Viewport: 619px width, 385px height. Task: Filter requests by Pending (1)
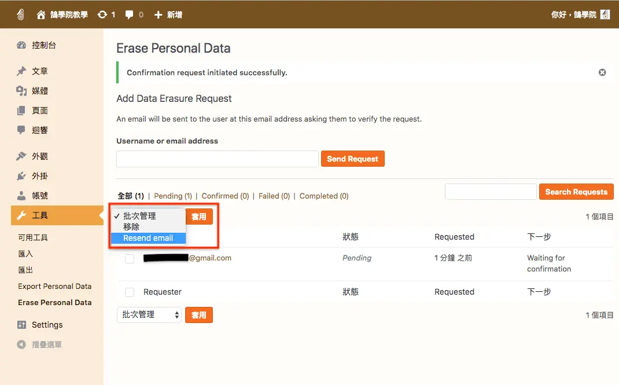(173, 196)
